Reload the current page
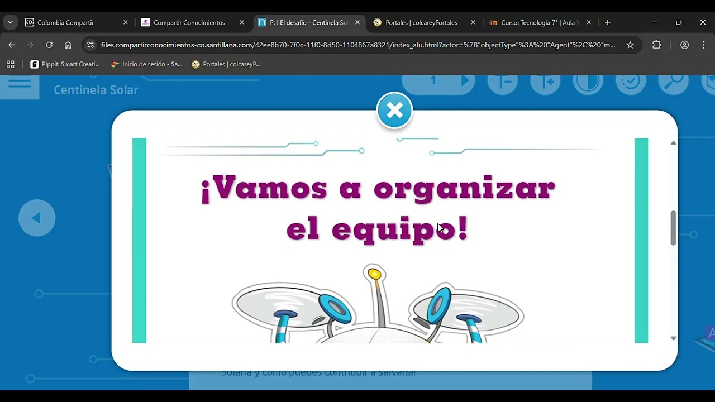Screen dimensions: 715x402 [49, 45]
